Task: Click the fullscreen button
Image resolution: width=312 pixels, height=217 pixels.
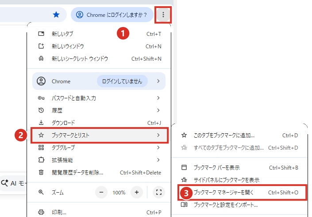Action: [x=159, y=192]
